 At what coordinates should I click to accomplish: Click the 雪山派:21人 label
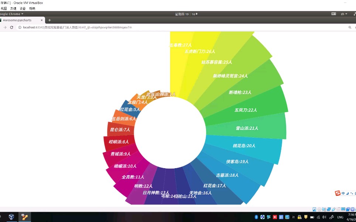tap(247, 128)
